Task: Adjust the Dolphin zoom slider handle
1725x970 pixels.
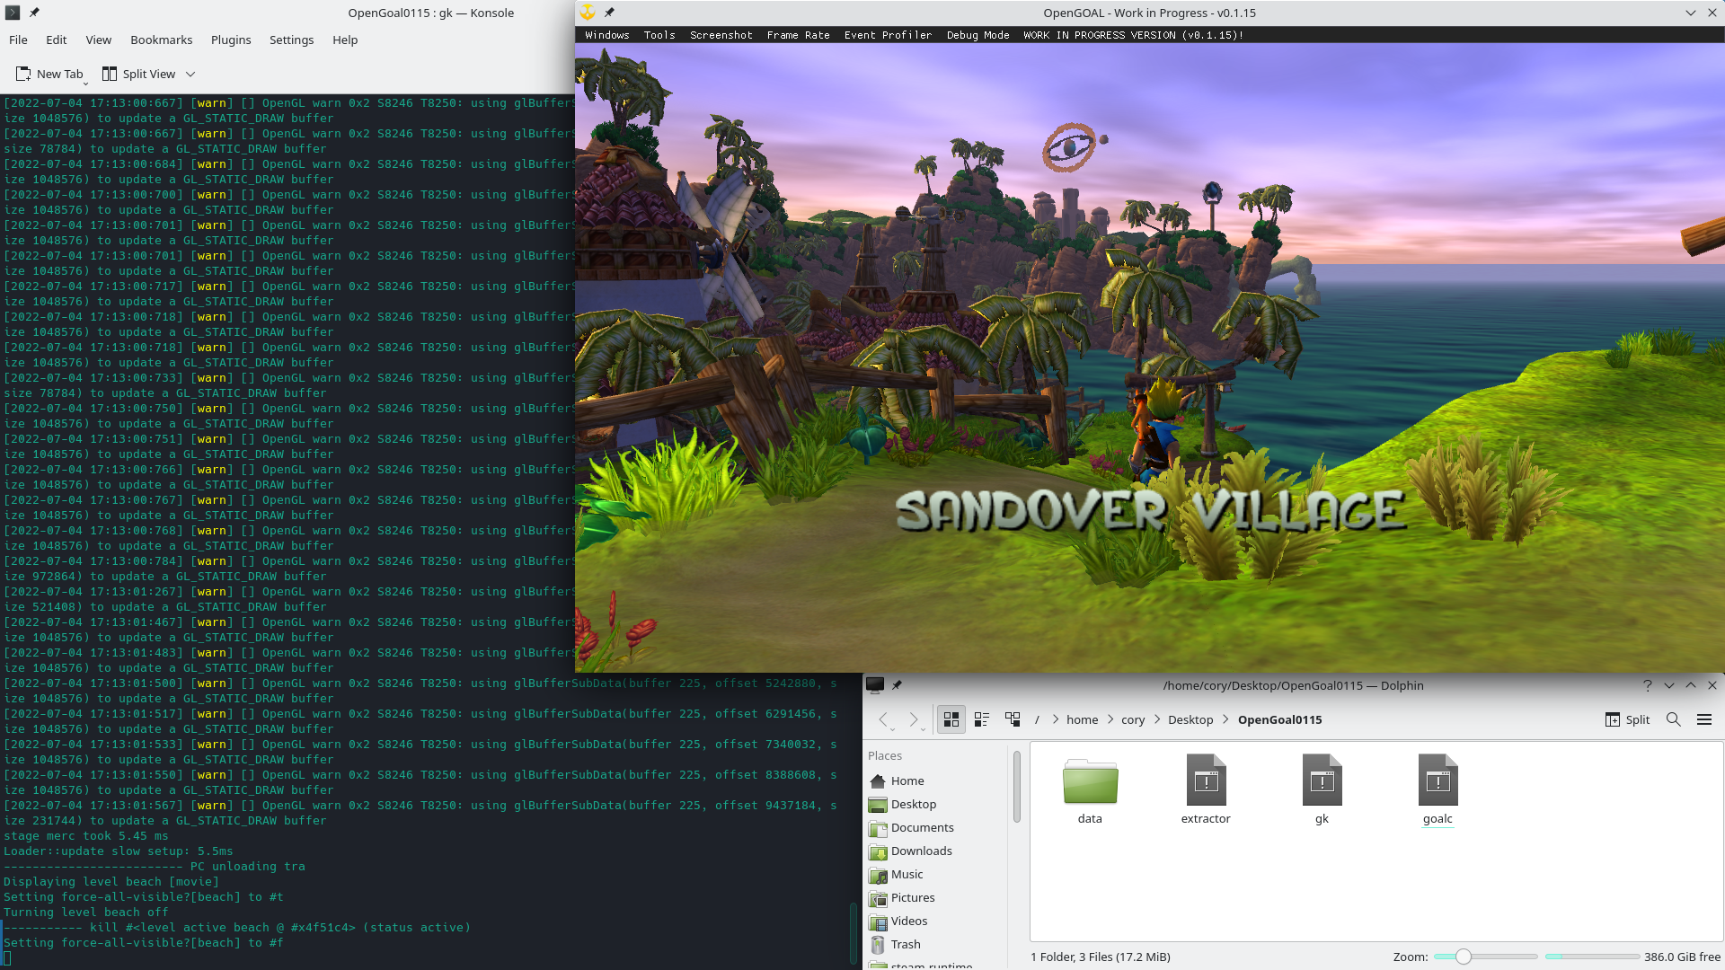Action: tap(1463, 957)
